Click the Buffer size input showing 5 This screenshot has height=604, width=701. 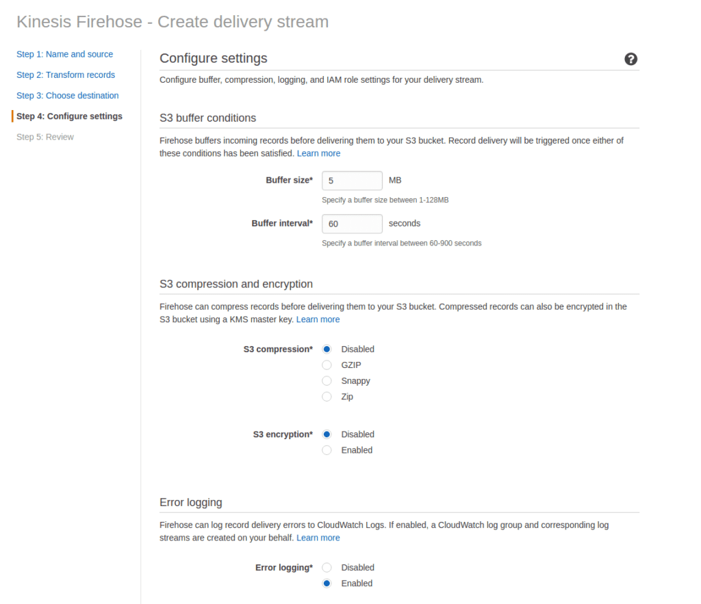tap(352, 181)
